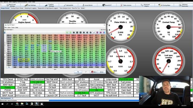Open the Fuel Settings menu
The image size is (193, 108).
click(30, 5)
